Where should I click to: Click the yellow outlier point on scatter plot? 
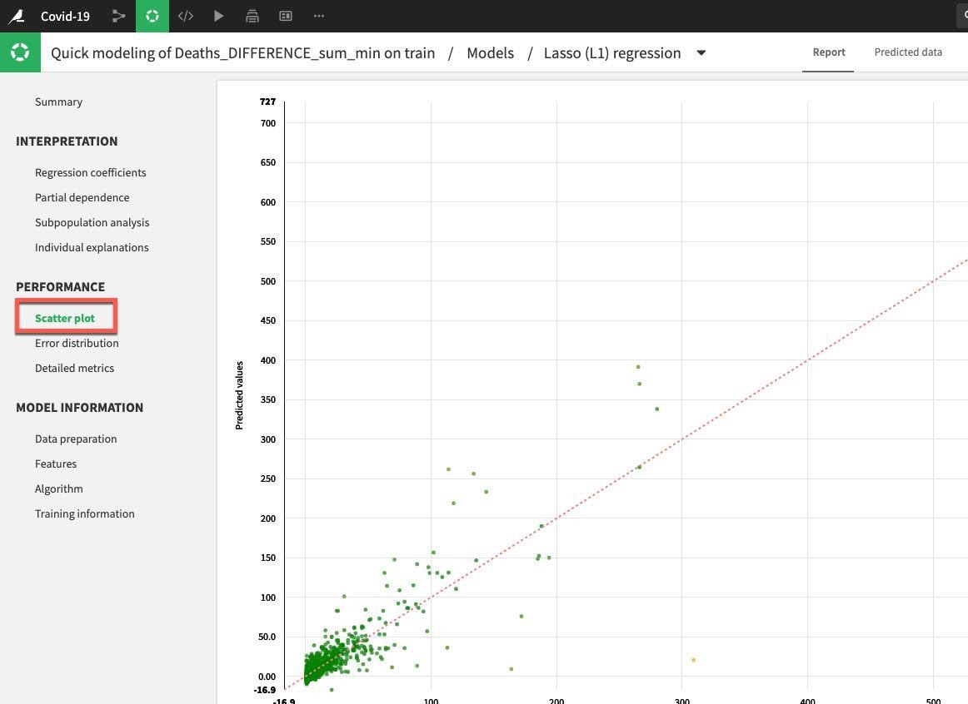693,660
